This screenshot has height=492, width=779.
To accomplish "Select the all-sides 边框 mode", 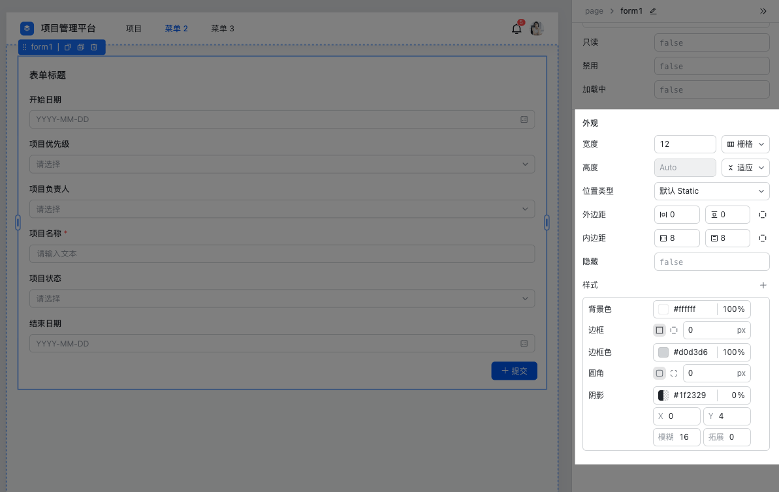I will [x=660, y=330].
